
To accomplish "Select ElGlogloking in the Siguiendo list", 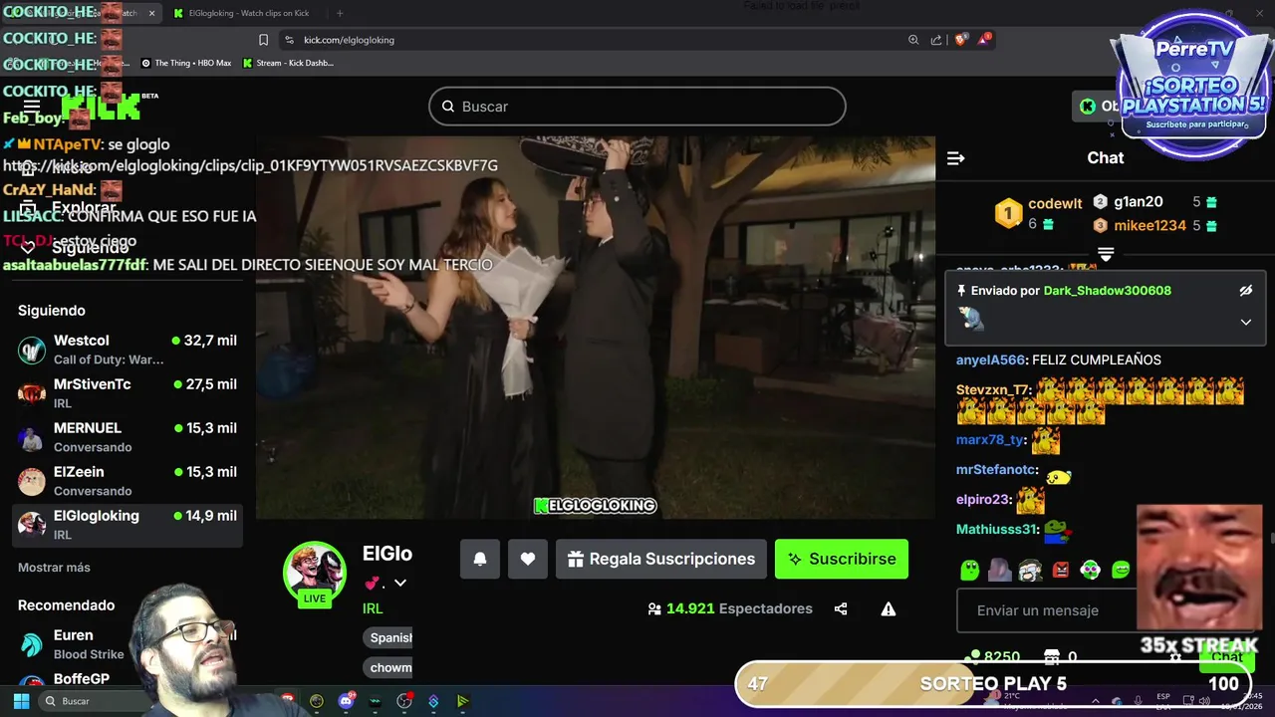I will (x=127, y=525).
